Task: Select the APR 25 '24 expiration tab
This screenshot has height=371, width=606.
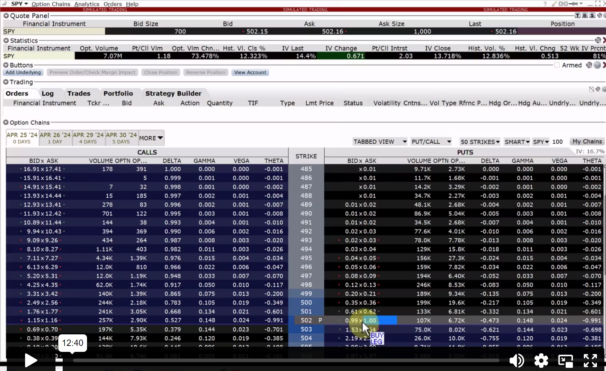Action: click(22, 138)
